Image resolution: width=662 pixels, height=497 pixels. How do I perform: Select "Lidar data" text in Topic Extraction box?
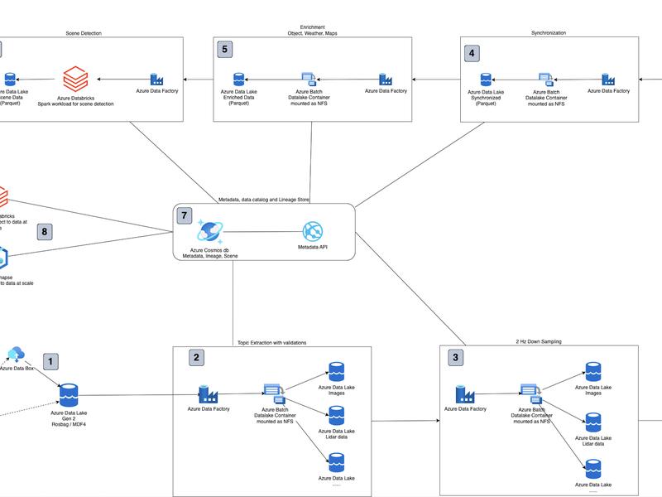[337, 437]
